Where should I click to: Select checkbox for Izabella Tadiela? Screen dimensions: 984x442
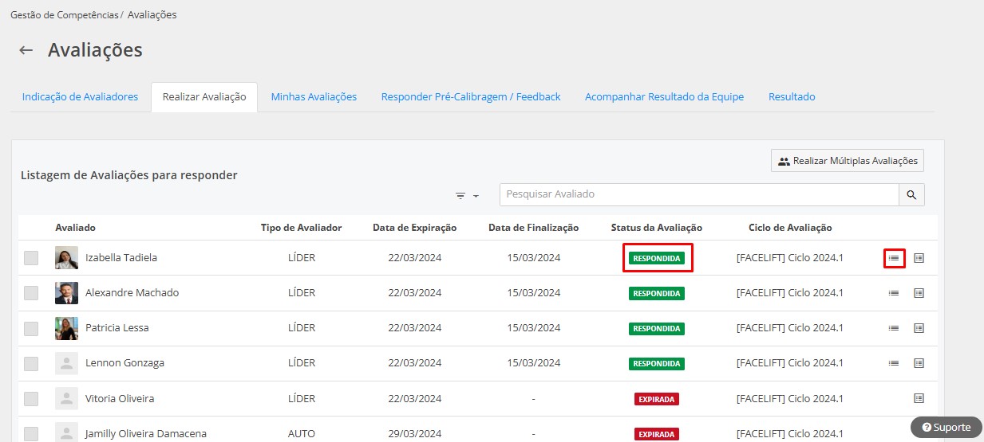point(31,258)
